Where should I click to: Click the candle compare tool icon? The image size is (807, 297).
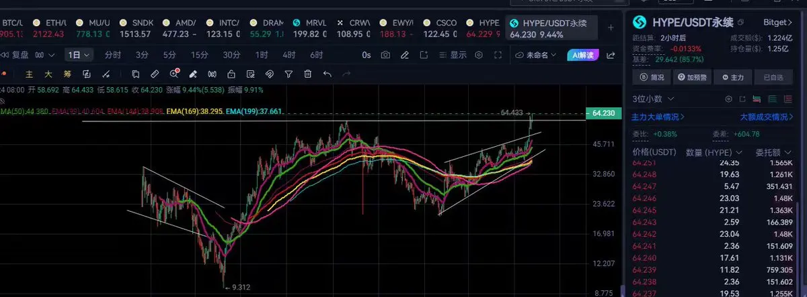[212, 74]
